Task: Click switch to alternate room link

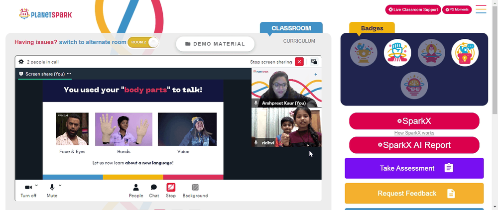Action: click(93, 42)
